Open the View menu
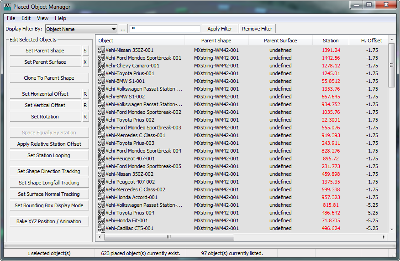400x261 pixels. (x=42, y=18)
